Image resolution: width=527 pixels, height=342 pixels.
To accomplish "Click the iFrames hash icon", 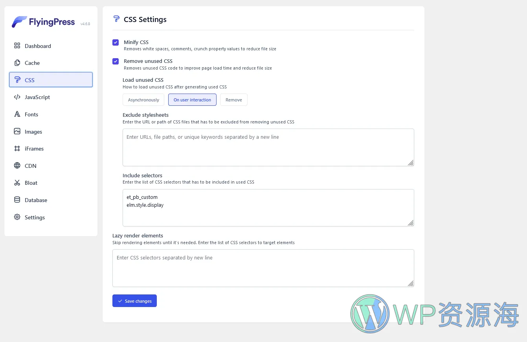I will click(x=17, y=149).
